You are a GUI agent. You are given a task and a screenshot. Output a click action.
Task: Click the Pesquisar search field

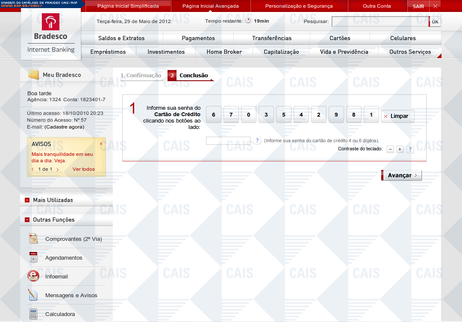coord(380,21)
